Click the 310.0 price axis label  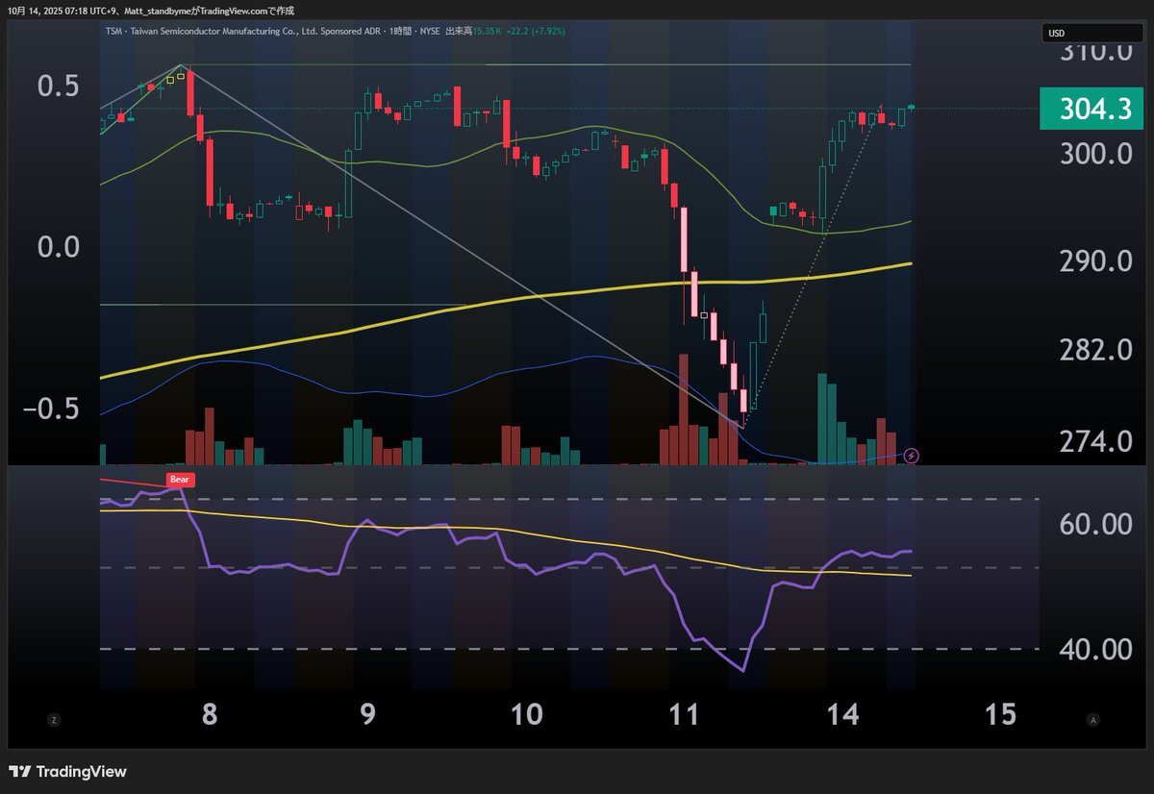1096,53
